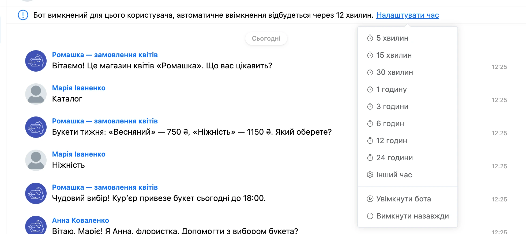
Task: Click the 12:25 timestamp of the 'Каталог' message
Action: [x=499, y=100]
